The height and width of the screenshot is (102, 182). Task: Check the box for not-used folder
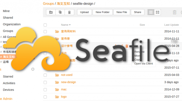click(45, 75)
